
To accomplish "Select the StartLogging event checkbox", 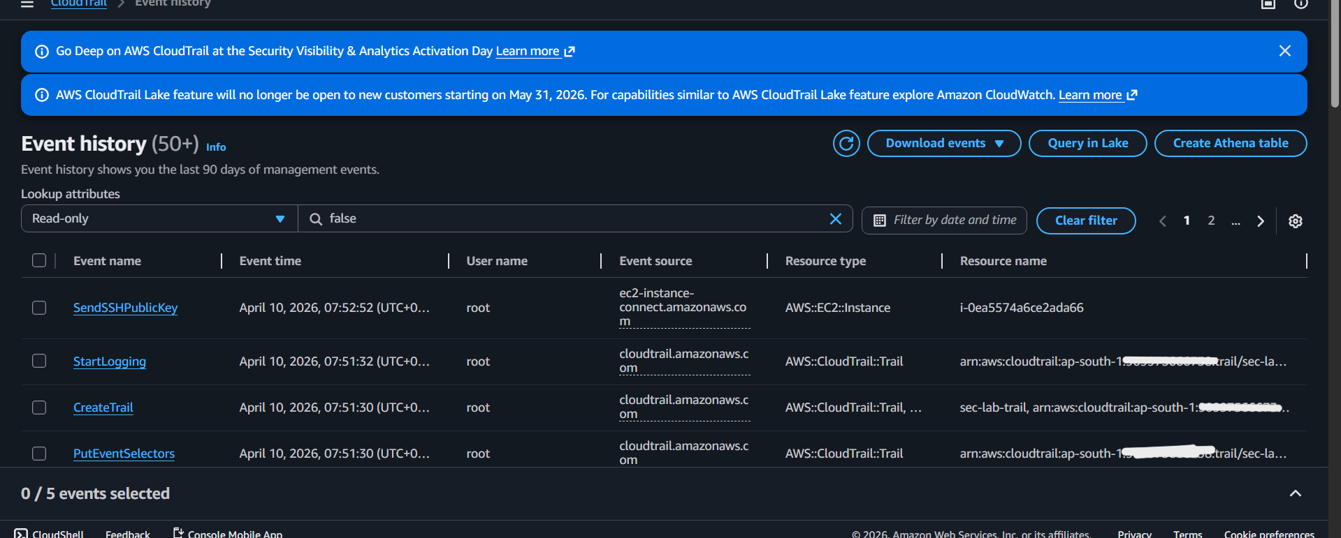I will (x=39, y=361).
